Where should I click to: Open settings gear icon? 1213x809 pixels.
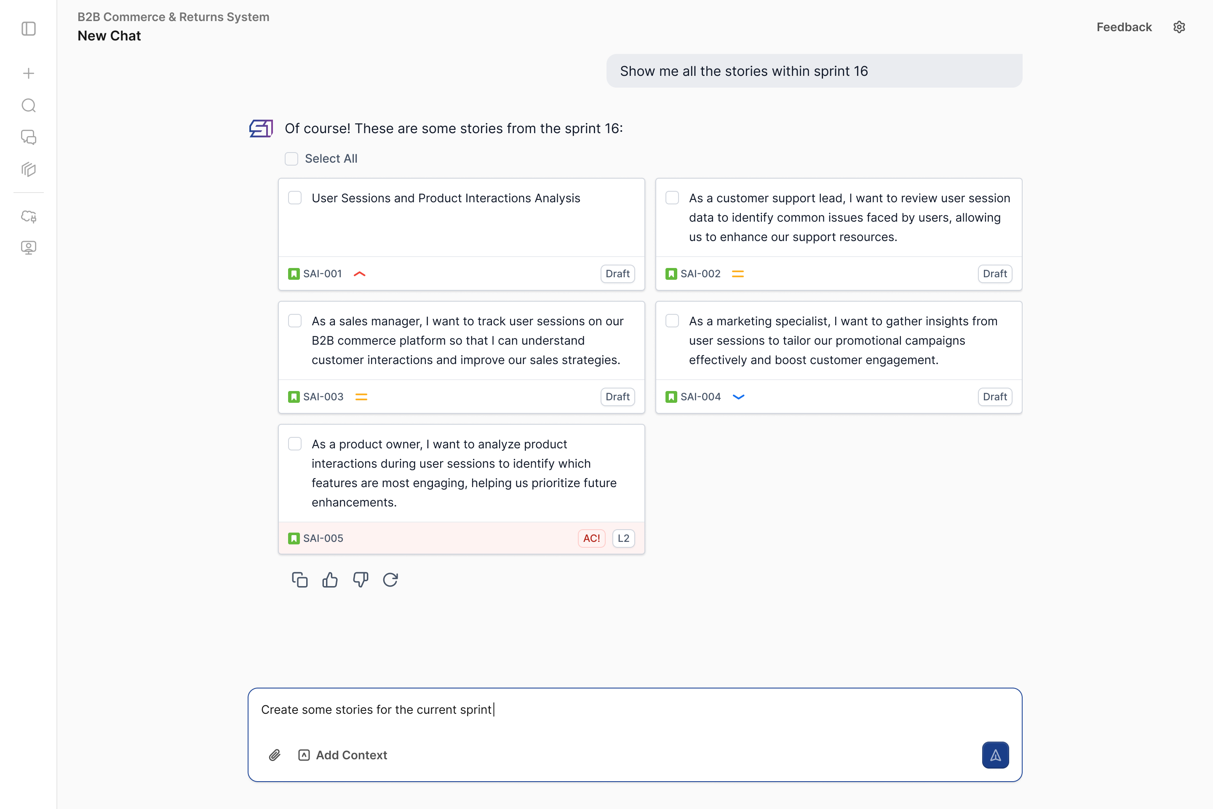1179,27
